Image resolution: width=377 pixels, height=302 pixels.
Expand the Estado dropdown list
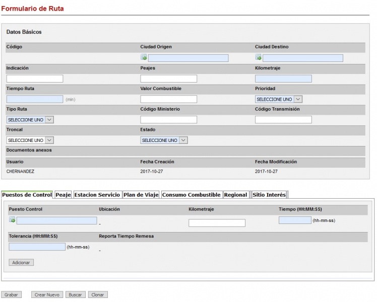click(x=164, y=140)
